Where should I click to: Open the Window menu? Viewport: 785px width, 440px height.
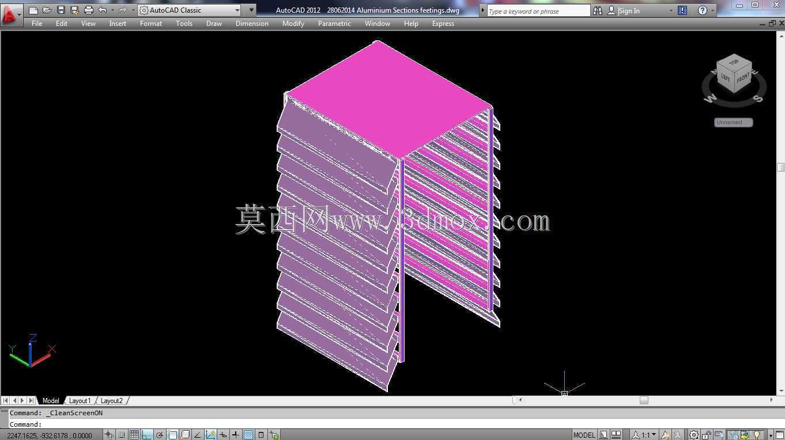(378, 24)
